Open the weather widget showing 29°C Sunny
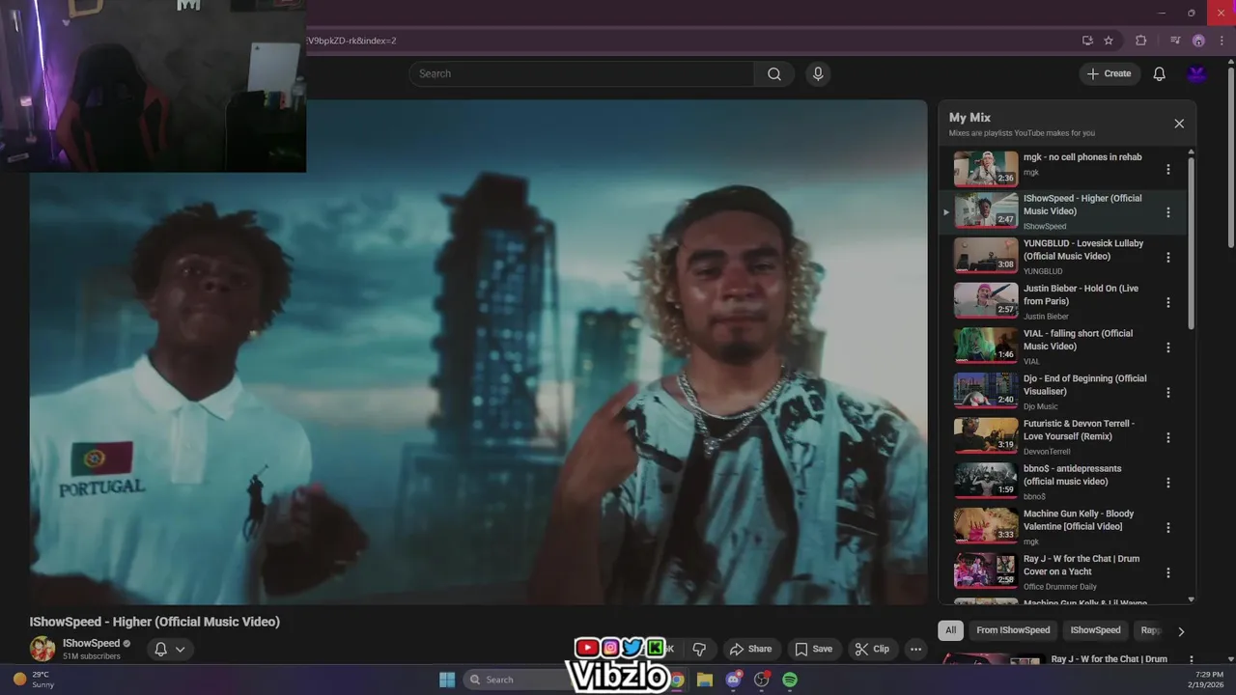1236x695 pixels. click(34, 680)
